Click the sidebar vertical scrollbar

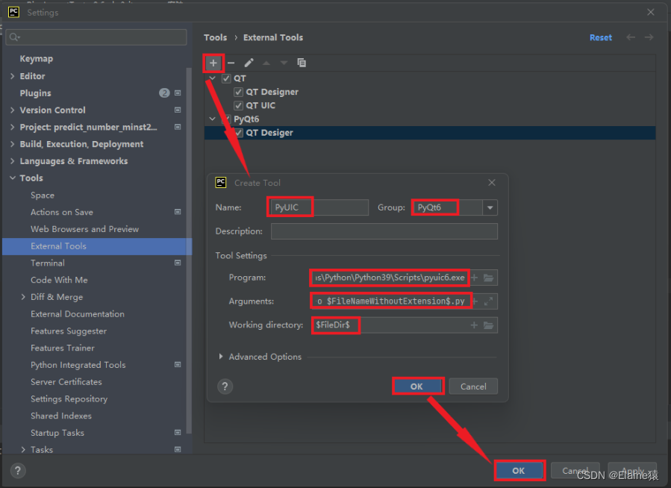coord(189,250)
